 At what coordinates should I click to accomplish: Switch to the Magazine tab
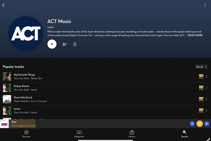coord(79,134)
